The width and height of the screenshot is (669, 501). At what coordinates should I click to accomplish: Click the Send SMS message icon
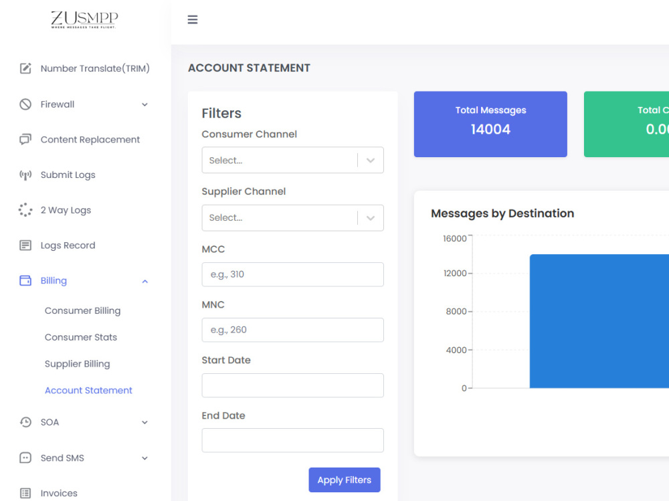[x=25, y=458]
